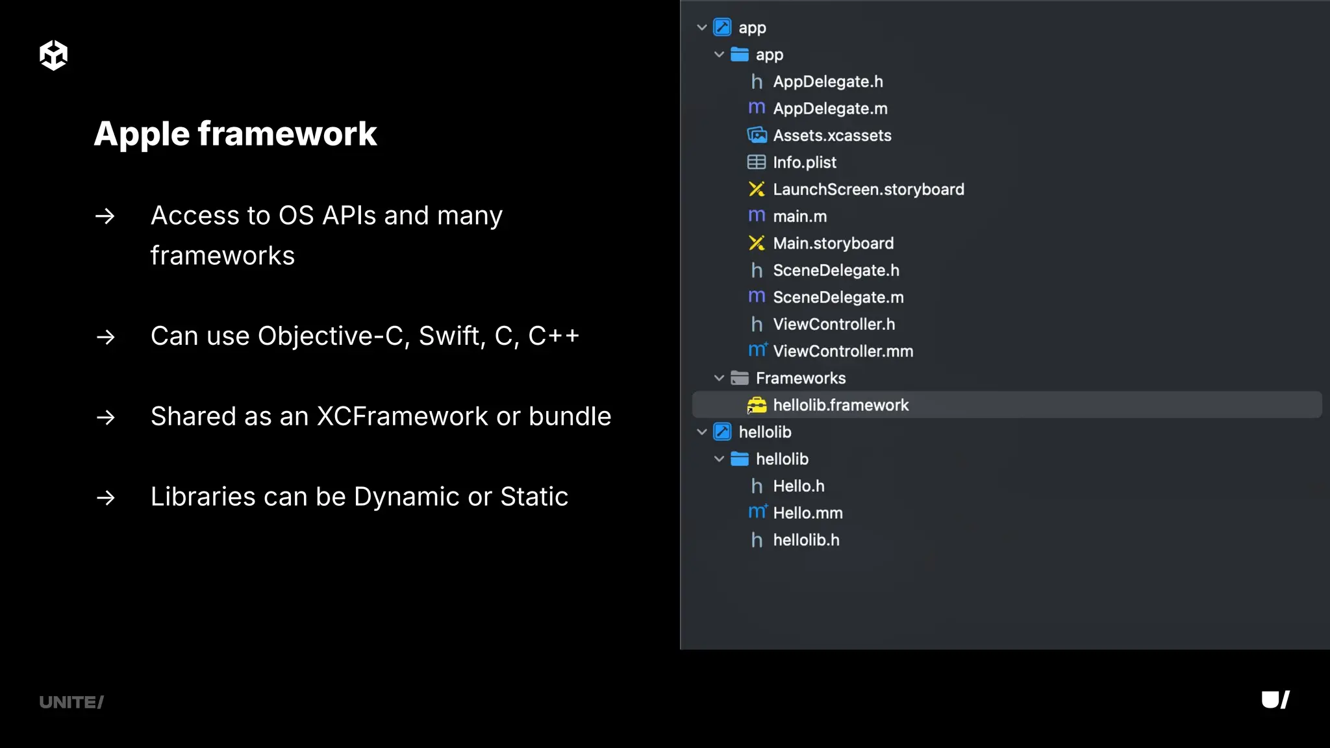1330x748 pixels.
Task: Select the hellolib project label
Action: tap(765, 432)
